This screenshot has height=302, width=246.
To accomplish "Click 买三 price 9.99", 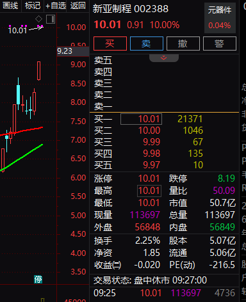I will coord(151,142).
